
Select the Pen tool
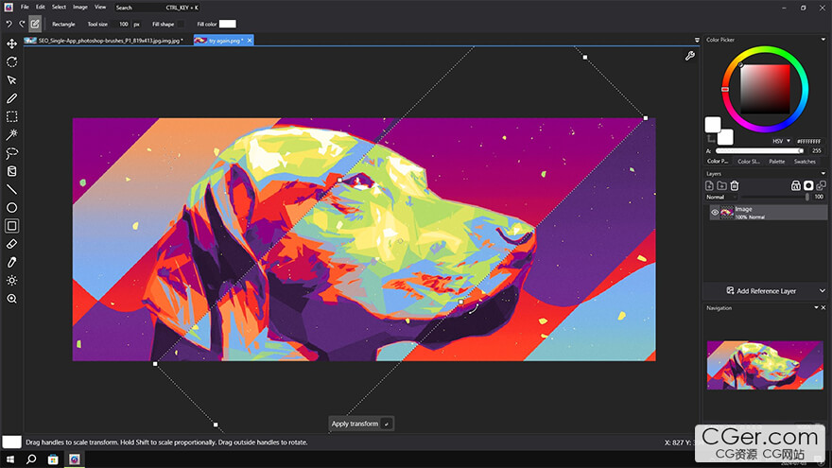click(x=12, y=98)
